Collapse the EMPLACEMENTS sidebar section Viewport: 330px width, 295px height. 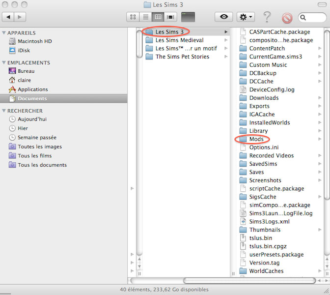point(4,62)
